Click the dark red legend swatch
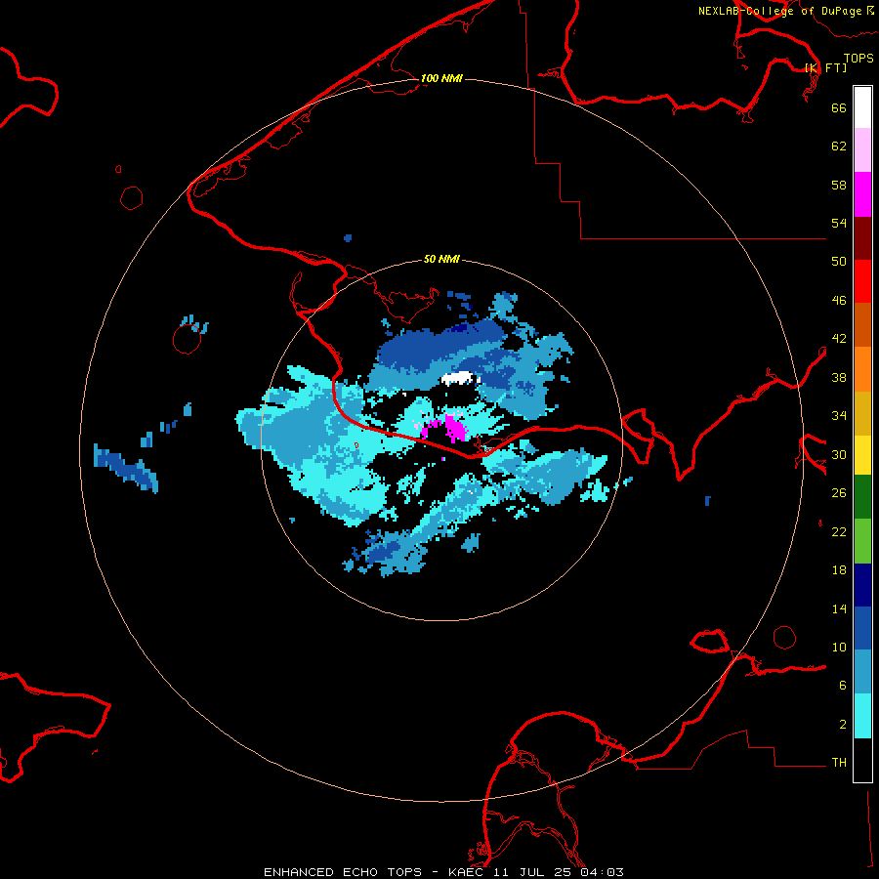879x879 pixels. tap(862, 238)
